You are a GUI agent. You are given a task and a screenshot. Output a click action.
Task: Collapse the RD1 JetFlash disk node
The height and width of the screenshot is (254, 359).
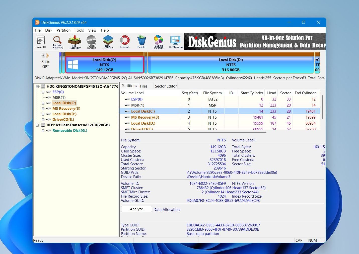[x=37, y=125]
